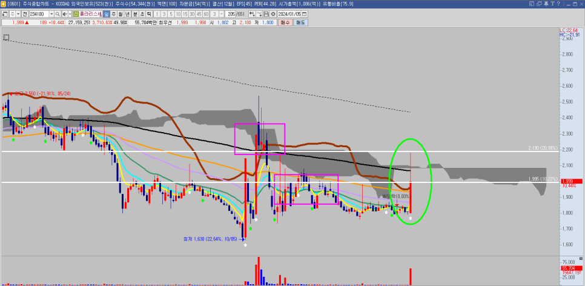Click the chart grid toggle icon at top-left
Screen dimensions: 585x286
click(x=6, y=38)
